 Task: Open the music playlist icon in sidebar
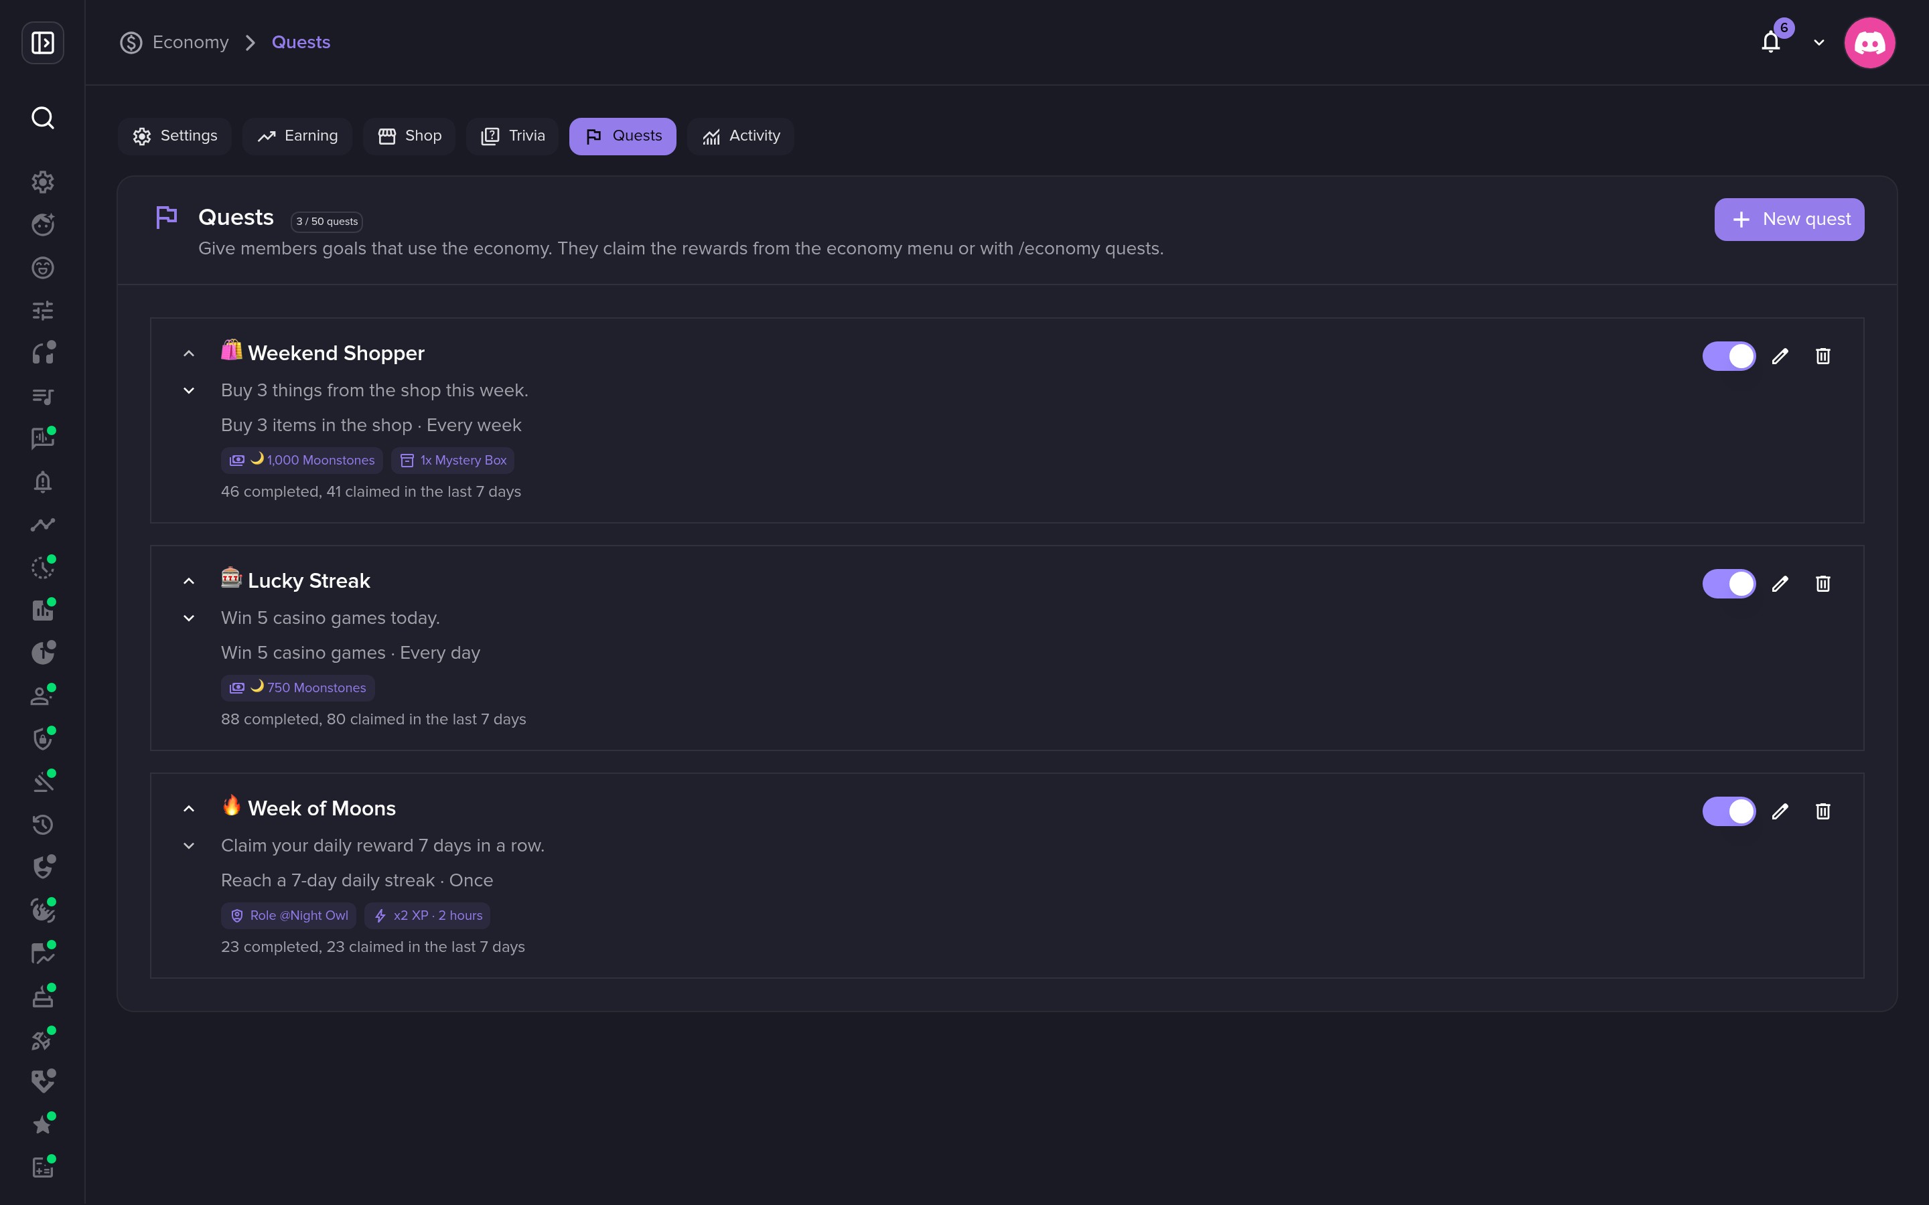pyautogui.click(x=43, y=396)
